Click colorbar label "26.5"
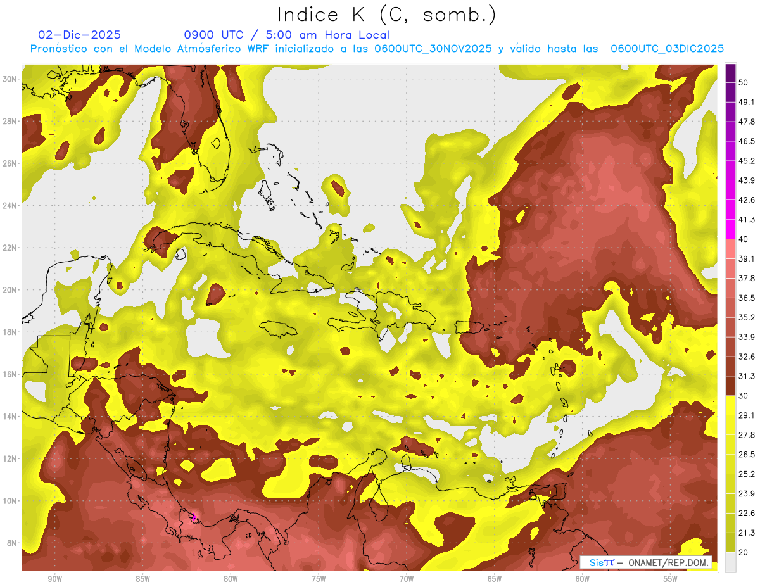 747,455
